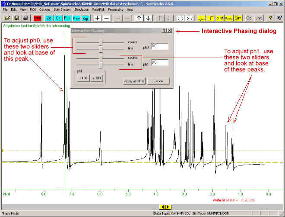Select the yellow peak phasing icon
Image resolution: width=285 pixels, height=217 pixels.
coord(201,18)
